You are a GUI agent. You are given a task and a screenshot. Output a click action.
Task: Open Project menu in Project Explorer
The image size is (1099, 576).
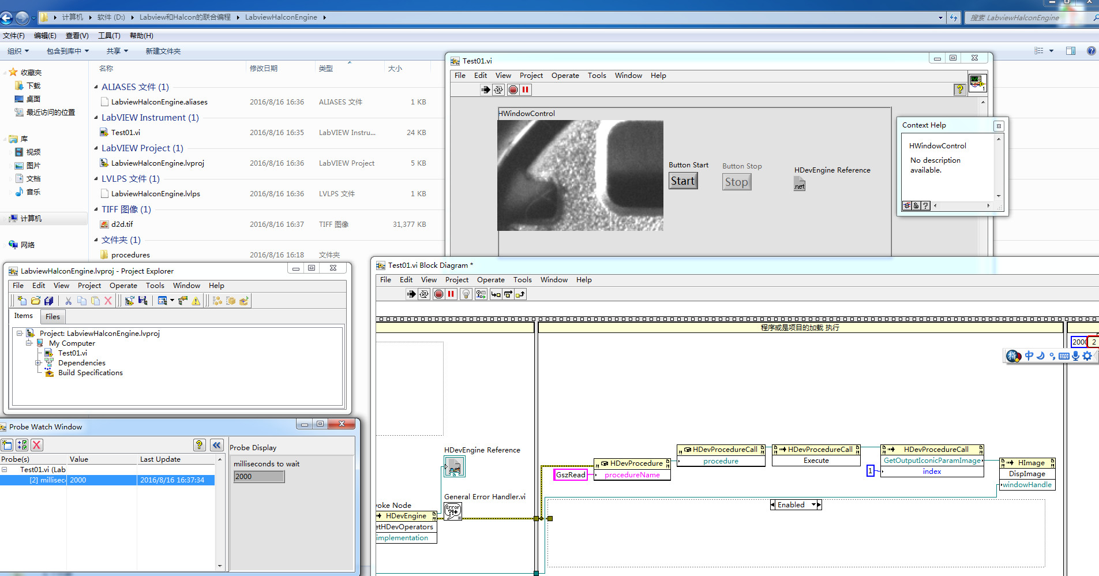[89, 286]
